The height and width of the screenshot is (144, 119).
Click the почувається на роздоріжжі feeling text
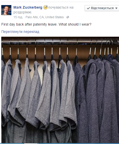coord(43,10)
